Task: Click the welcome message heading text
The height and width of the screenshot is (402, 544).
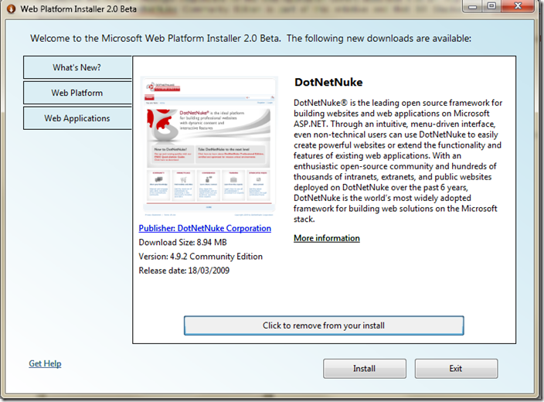Action: click(x=250, y=38)
